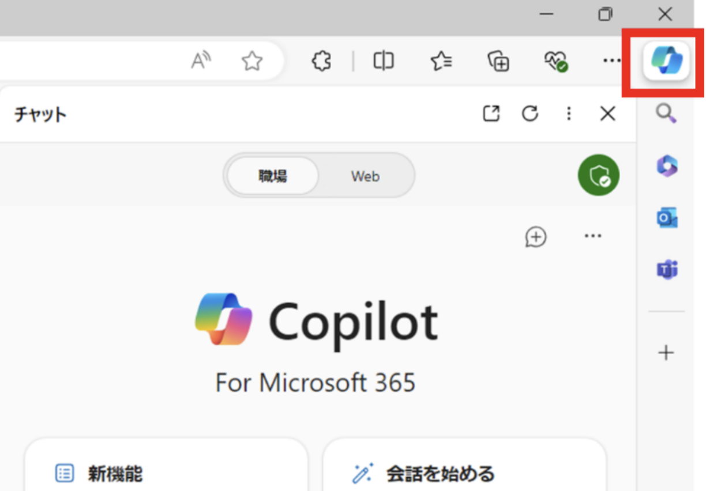
Task: Open sidebar Search magnifier icon
Action: pos(666,114)
